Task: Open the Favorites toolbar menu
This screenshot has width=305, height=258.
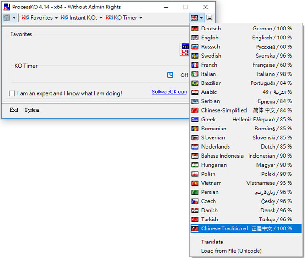Action: (40, 18)
